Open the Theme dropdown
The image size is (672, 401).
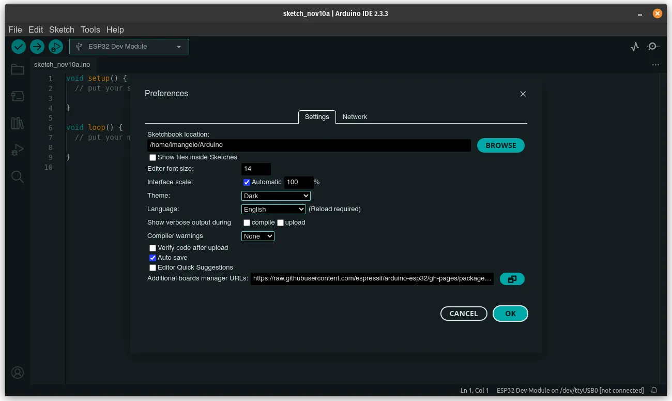pyautogui.click(x=276, y=196)
